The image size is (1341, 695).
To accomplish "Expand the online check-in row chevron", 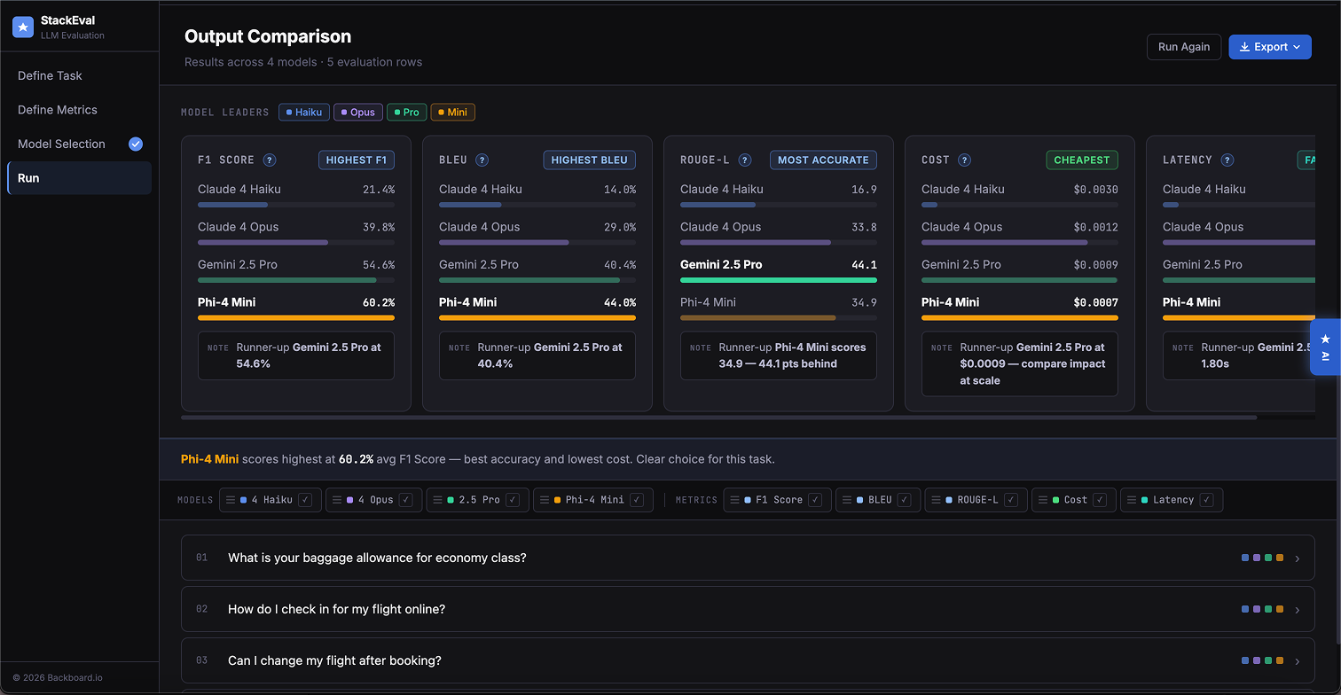I will click(x=1298, y=610).
